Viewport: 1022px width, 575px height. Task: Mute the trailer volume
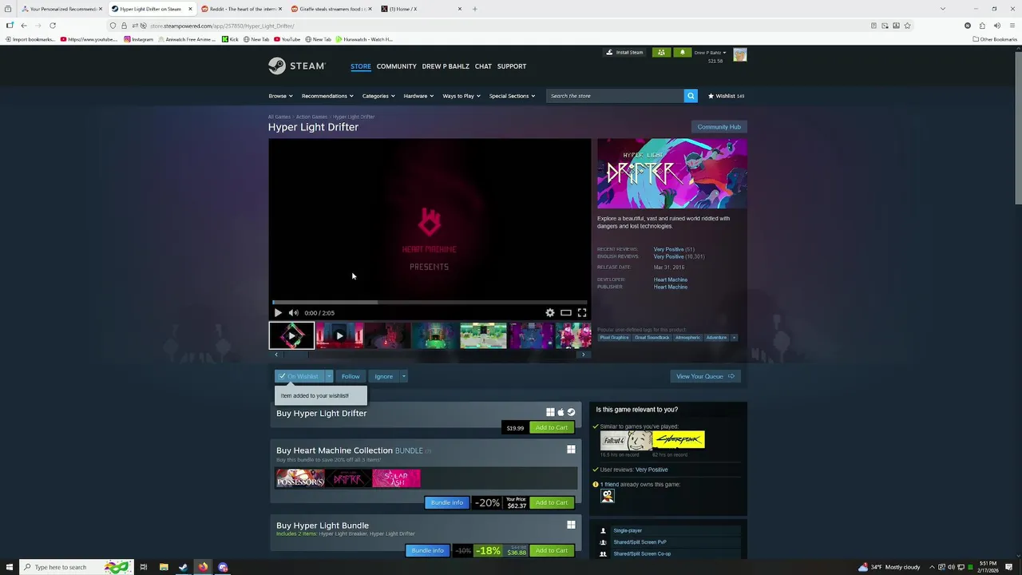[x=293, y=313]
